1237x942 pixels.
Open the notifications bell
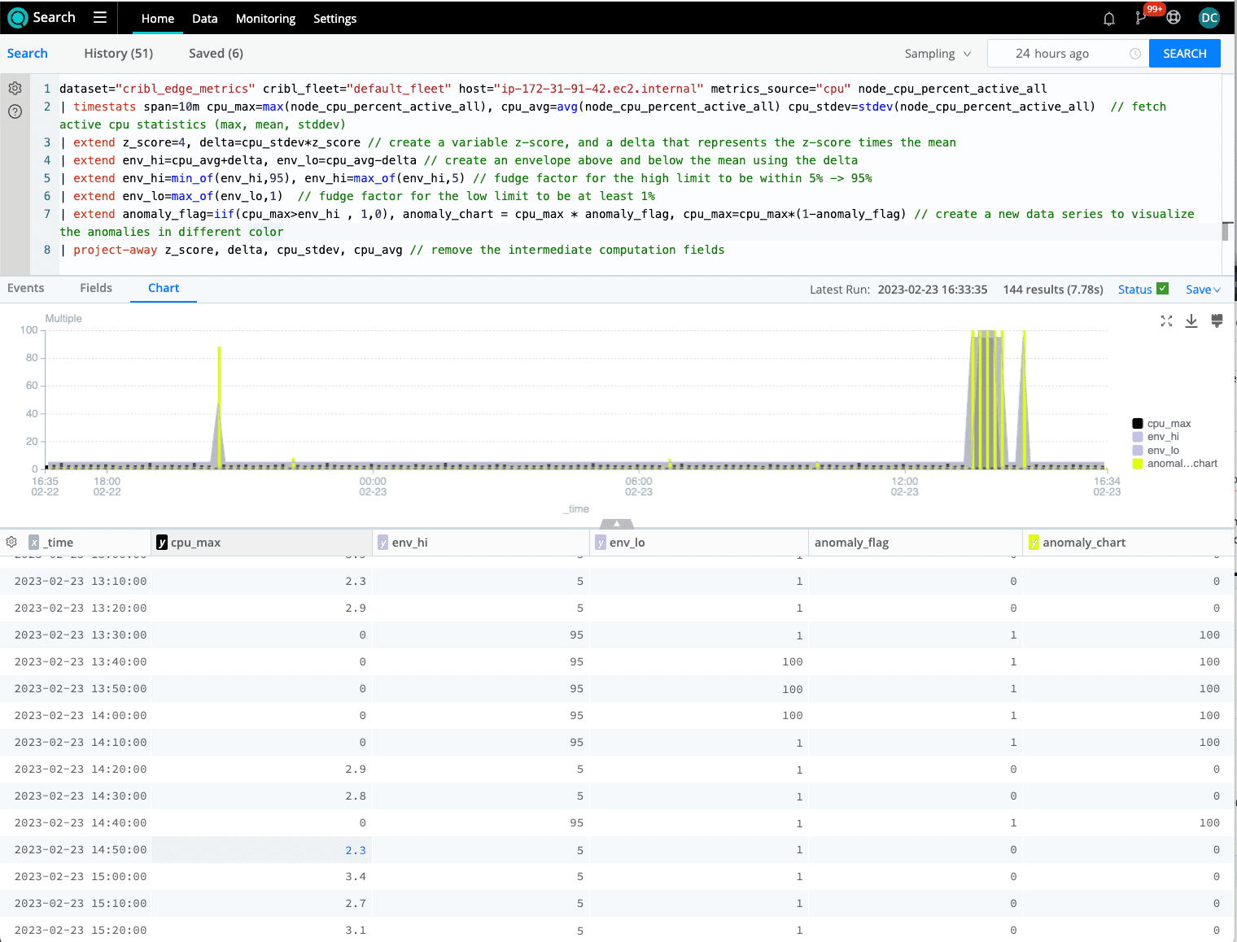(1108, 19)
